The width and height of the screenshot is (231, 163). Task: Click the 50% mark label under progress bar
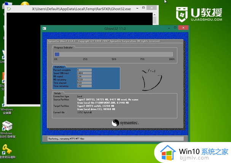[114, 59]
